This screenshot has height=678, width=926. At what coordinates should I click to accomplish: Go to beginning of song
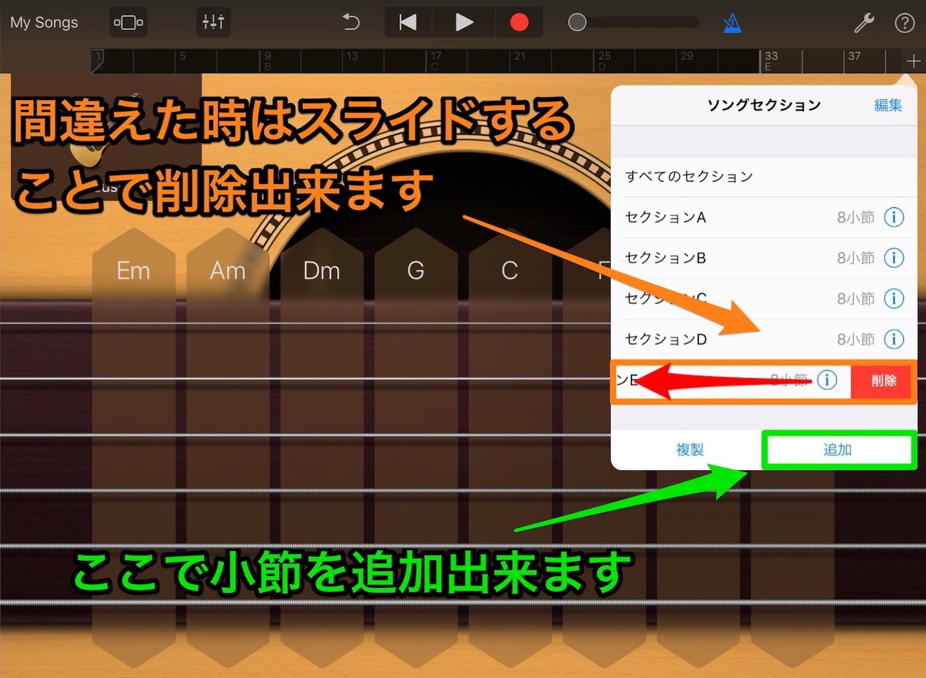tap(408, 23)
